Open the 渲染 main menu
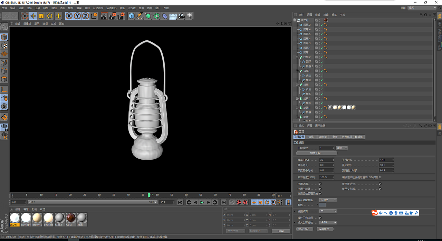 (79, 8)
